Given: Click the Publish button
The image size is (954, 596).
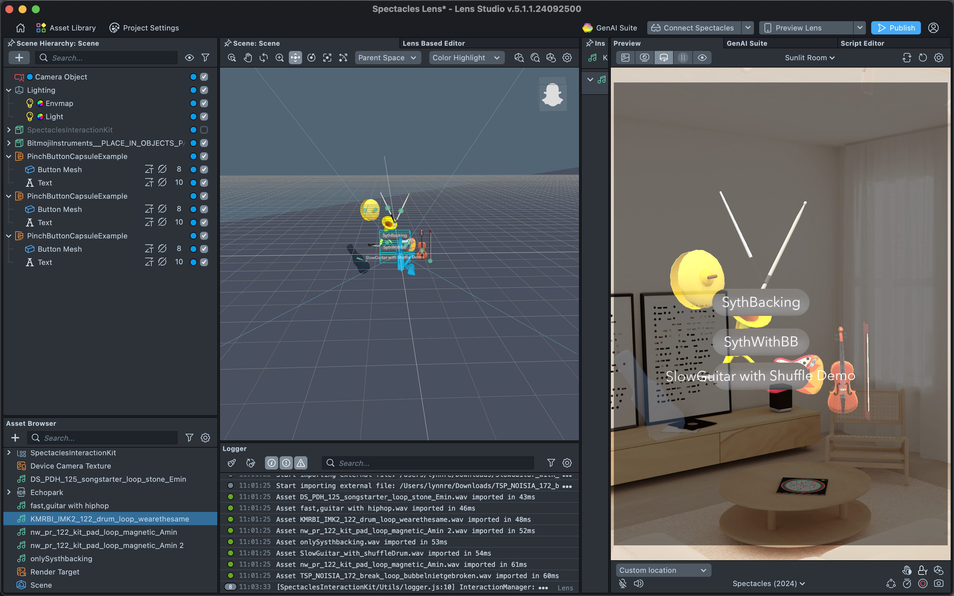Looking at the screenshot, I should (895, 28).
